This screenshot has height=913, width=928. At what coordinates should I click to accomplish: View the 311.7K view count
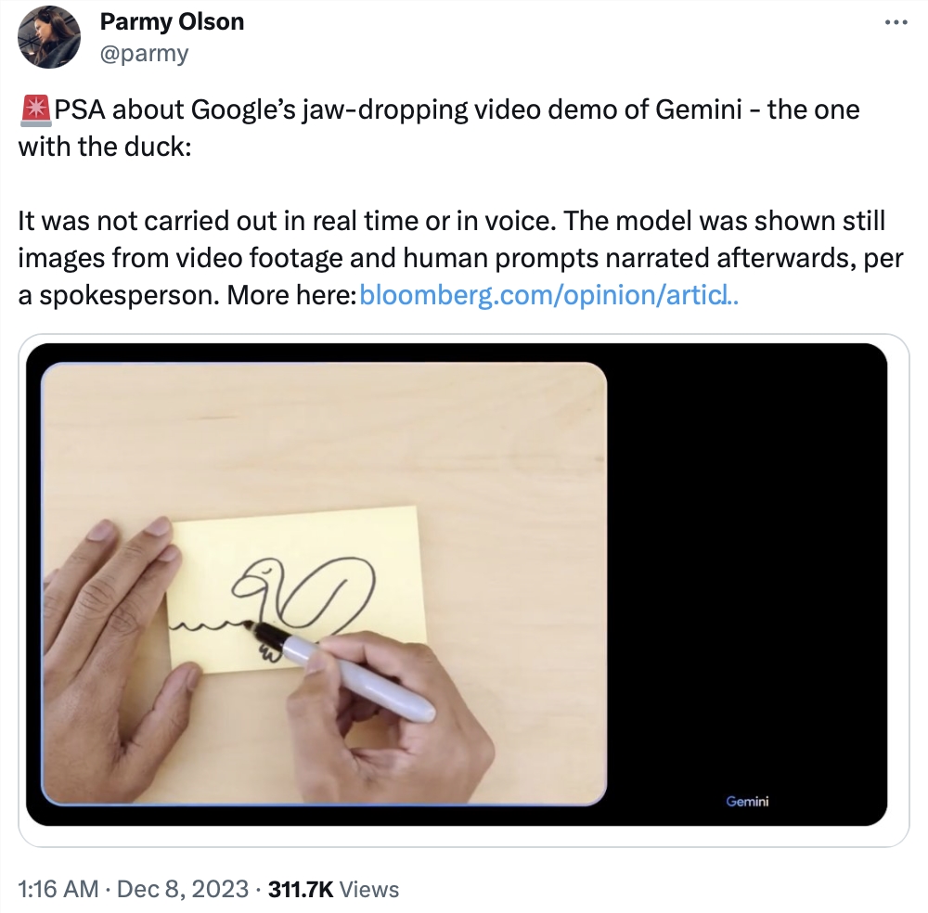tap(300, 889)
